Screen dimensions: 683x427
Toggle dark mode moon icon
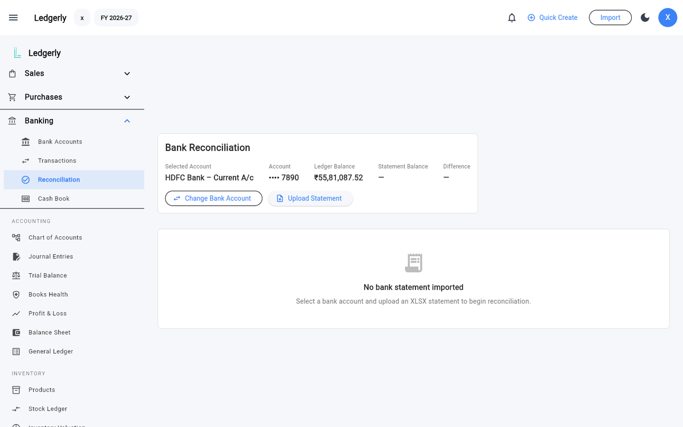tap(645, 18)
